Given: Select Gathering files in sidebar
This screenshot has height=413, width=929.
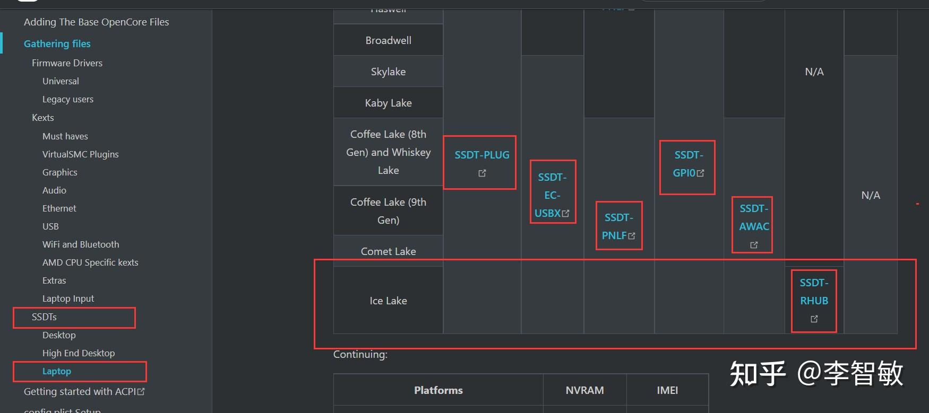Looking at the screenshot, I should 57,43.
